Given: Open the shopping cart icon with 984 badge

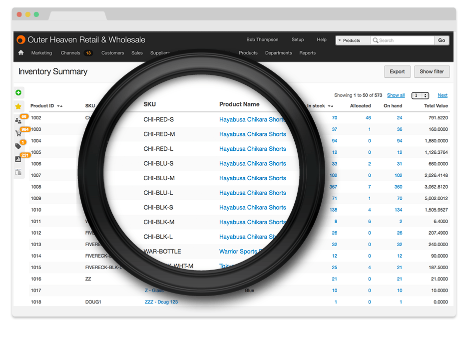Looking at the screenshot, I should [18, 133].
